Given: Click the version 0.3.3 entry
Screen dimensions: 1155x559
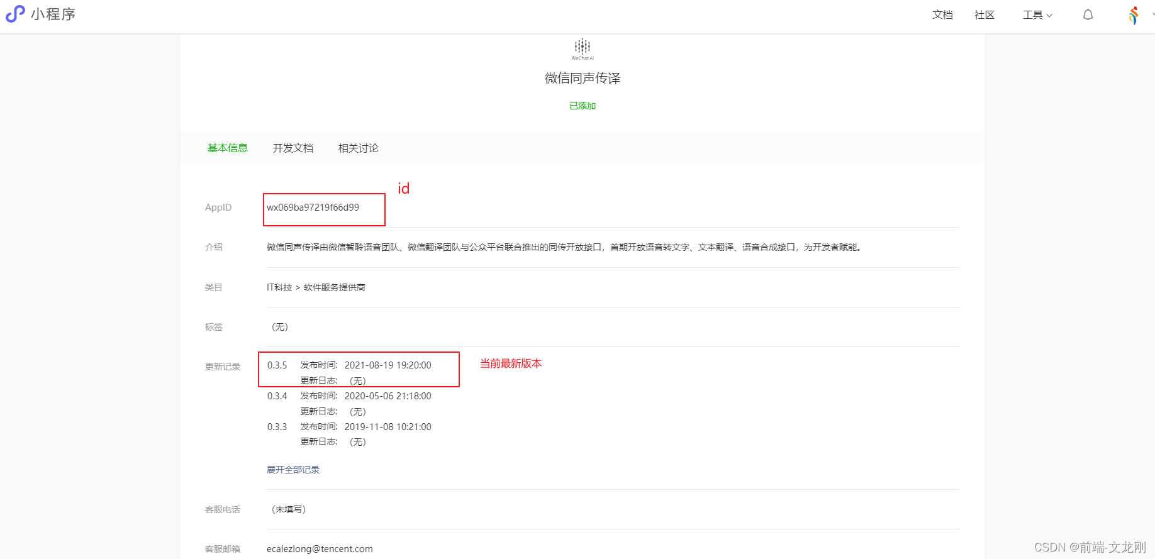Looking at the screenshot, I should pos(277,427).
